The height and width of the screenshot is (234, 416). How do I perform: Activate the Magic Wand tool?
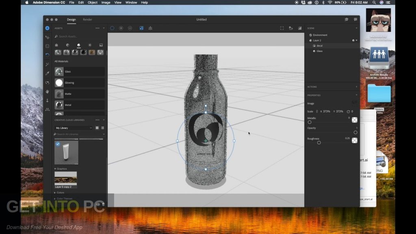click(x=47, y=64)
